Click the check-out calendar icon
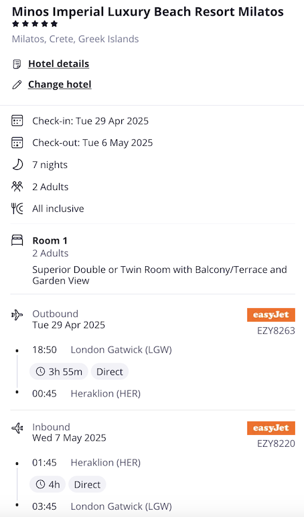304x517 pixels. (x=17, y=142)
